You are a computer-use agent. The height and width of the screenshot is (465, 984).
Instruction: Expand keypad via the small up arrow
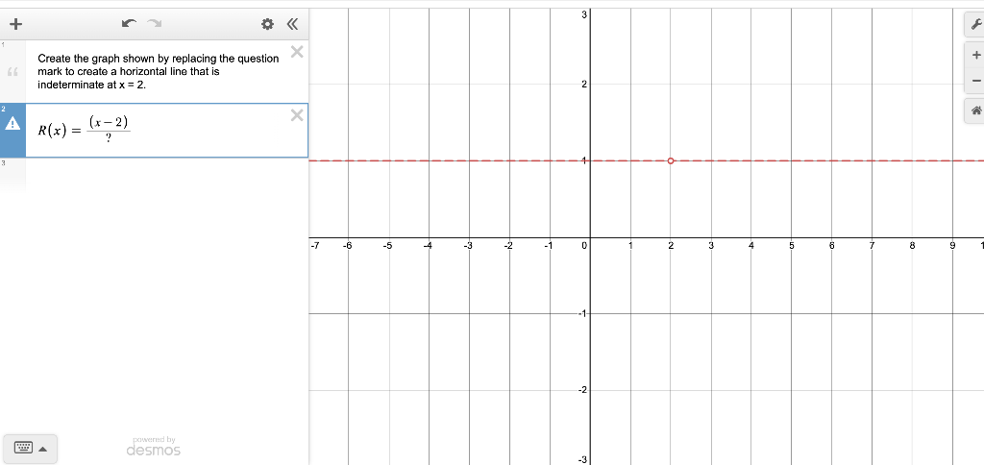[42, 449]
